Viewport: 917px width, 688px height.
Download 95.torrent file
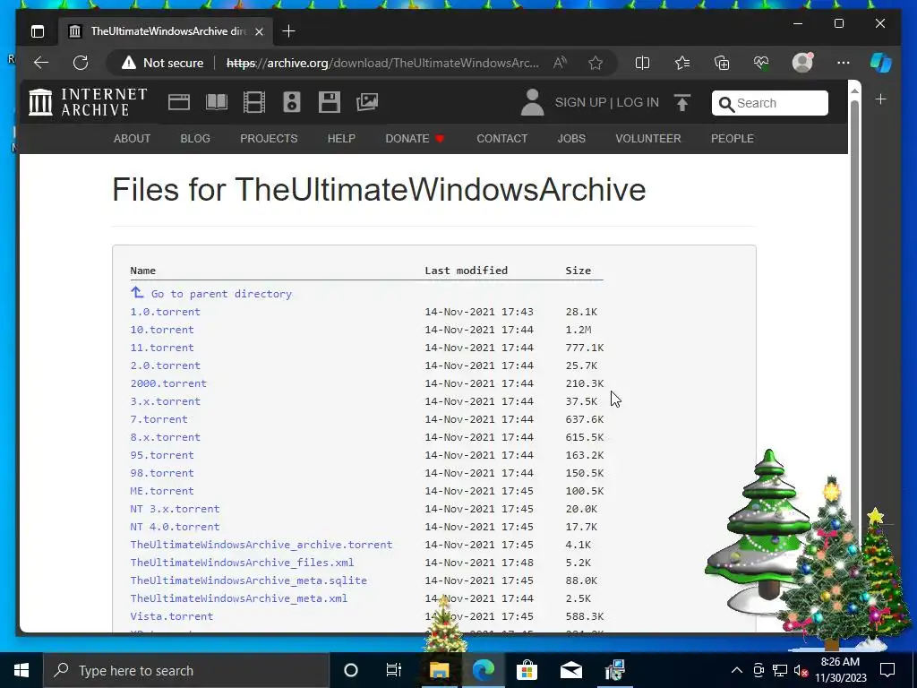(162, 455)
